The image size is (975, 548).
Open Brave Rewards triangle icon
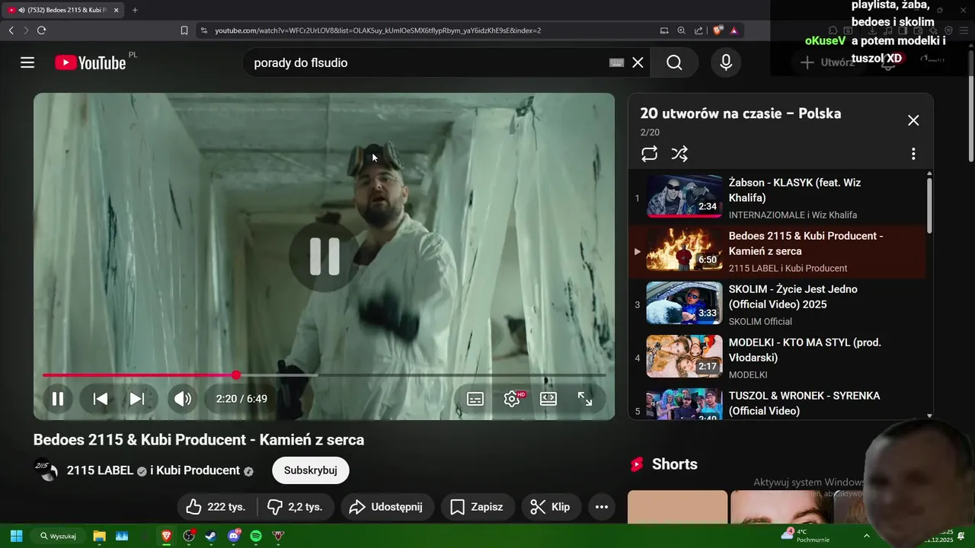coord(734,30)
